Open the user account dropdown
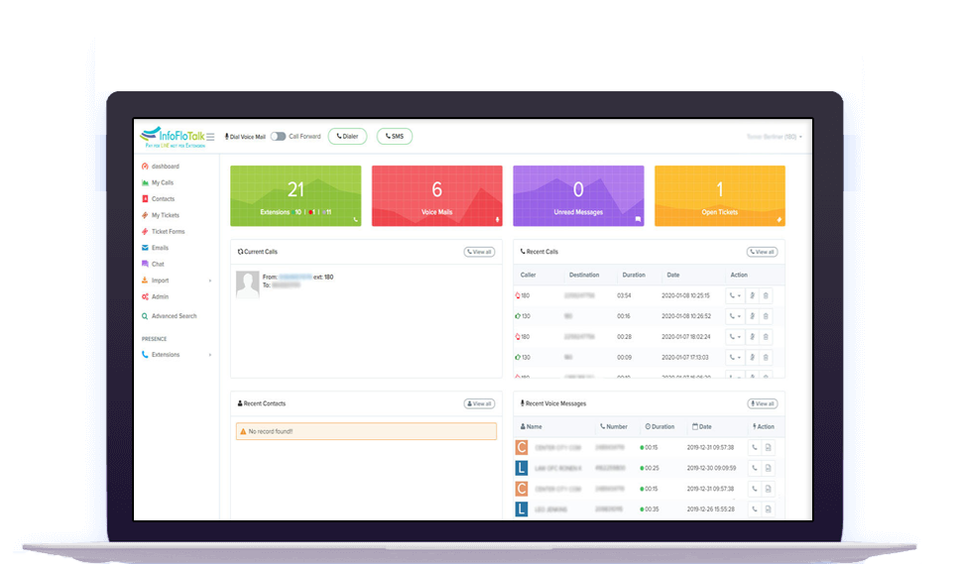962x564 pixels. point(775,137)
